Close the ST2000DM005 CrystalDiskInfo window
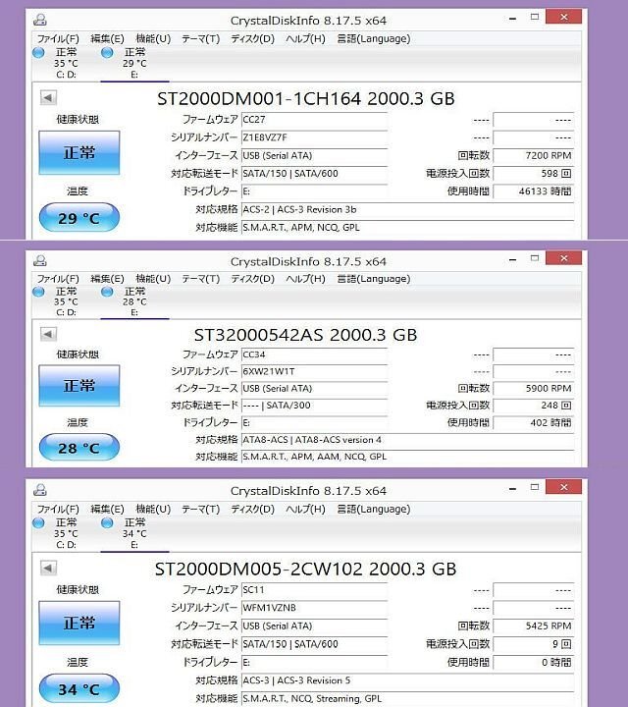The height and width of the screenshot is (707, 628). pyautogui.click(x=563, y=487)
